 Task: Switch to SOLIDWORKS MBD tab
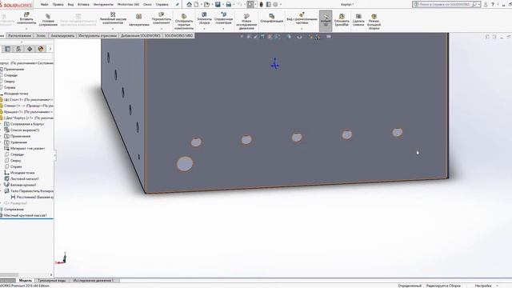coord(178,35)
